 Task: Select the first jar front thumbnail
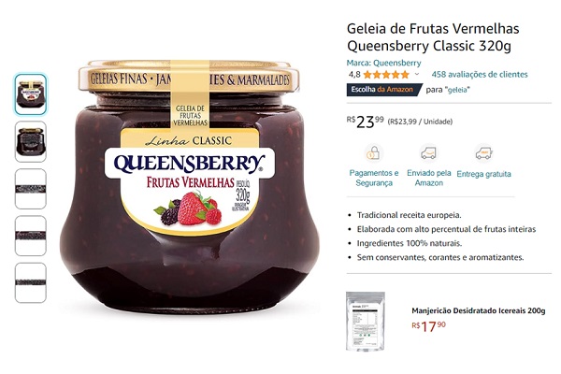(x=31, y=94)
